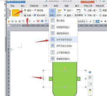The image size is (107, 96).
Task: Open the 开始 ribbon tab
Action: pyautogui.click(x=12, y=6)
